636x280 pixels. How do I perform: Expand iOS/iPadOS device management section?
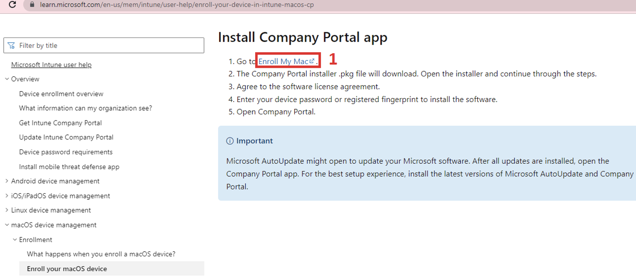click(7, 196)
